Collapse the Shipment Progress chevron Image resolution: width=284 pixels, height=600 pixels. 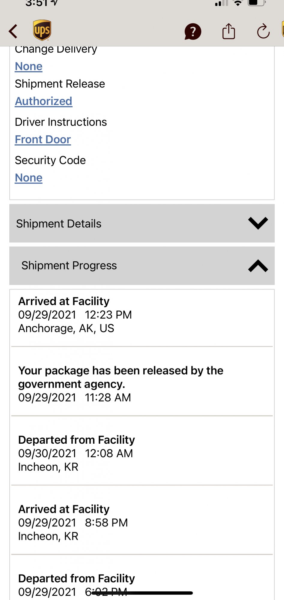coord(258,266)
